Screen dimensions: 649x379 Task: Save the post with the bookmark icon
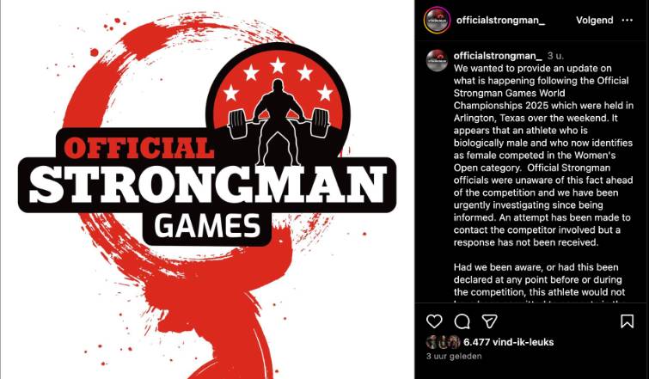(627, 321)
